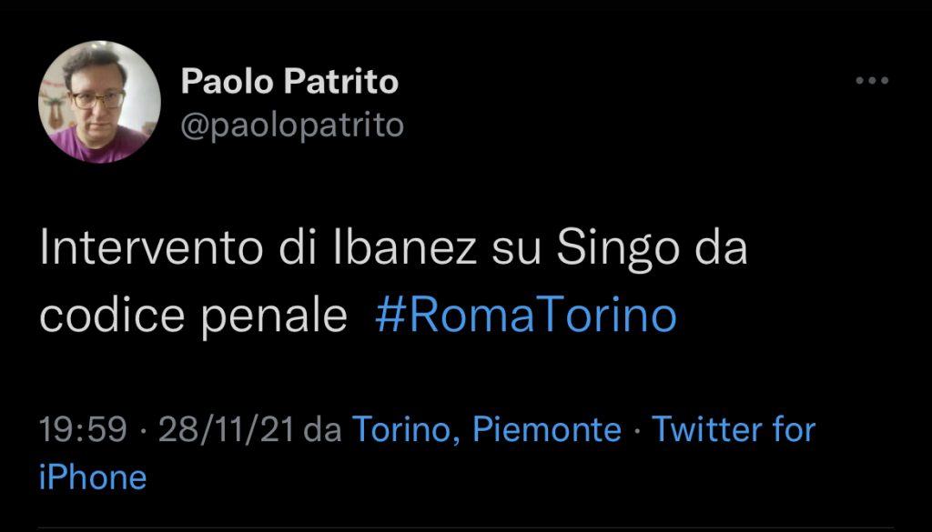Viewport: 932px width, 532px height.
Task: Open the three-dot more options menu
Action: tap(872, 82)
